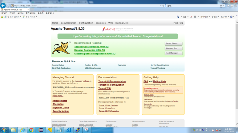
Task: Open the 즐겨찾기(A) menu
Action: point(30,13)
